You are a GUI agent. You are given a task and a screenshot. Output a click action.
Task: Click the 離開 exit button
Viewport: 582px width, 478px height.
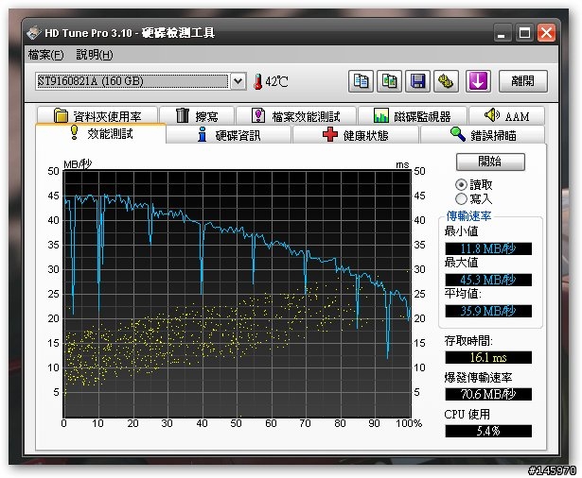(x=522, y=81)
